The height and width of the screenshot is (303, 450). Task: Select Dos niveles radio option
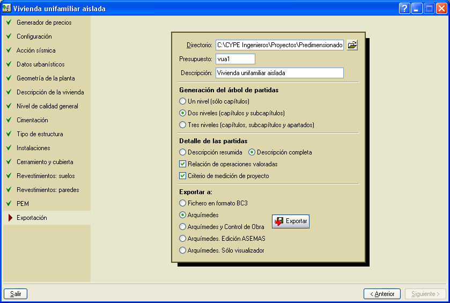pyautogui.click(x=232, y=113)
